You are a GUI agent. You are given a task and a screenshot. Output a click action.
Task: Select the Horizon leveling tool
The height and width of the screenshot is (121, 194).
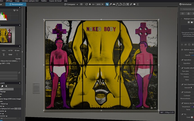coord(114,4)
